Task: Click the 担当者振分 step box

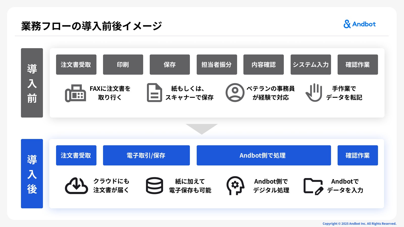Action: pyautogui.click(x=217, y=65)
